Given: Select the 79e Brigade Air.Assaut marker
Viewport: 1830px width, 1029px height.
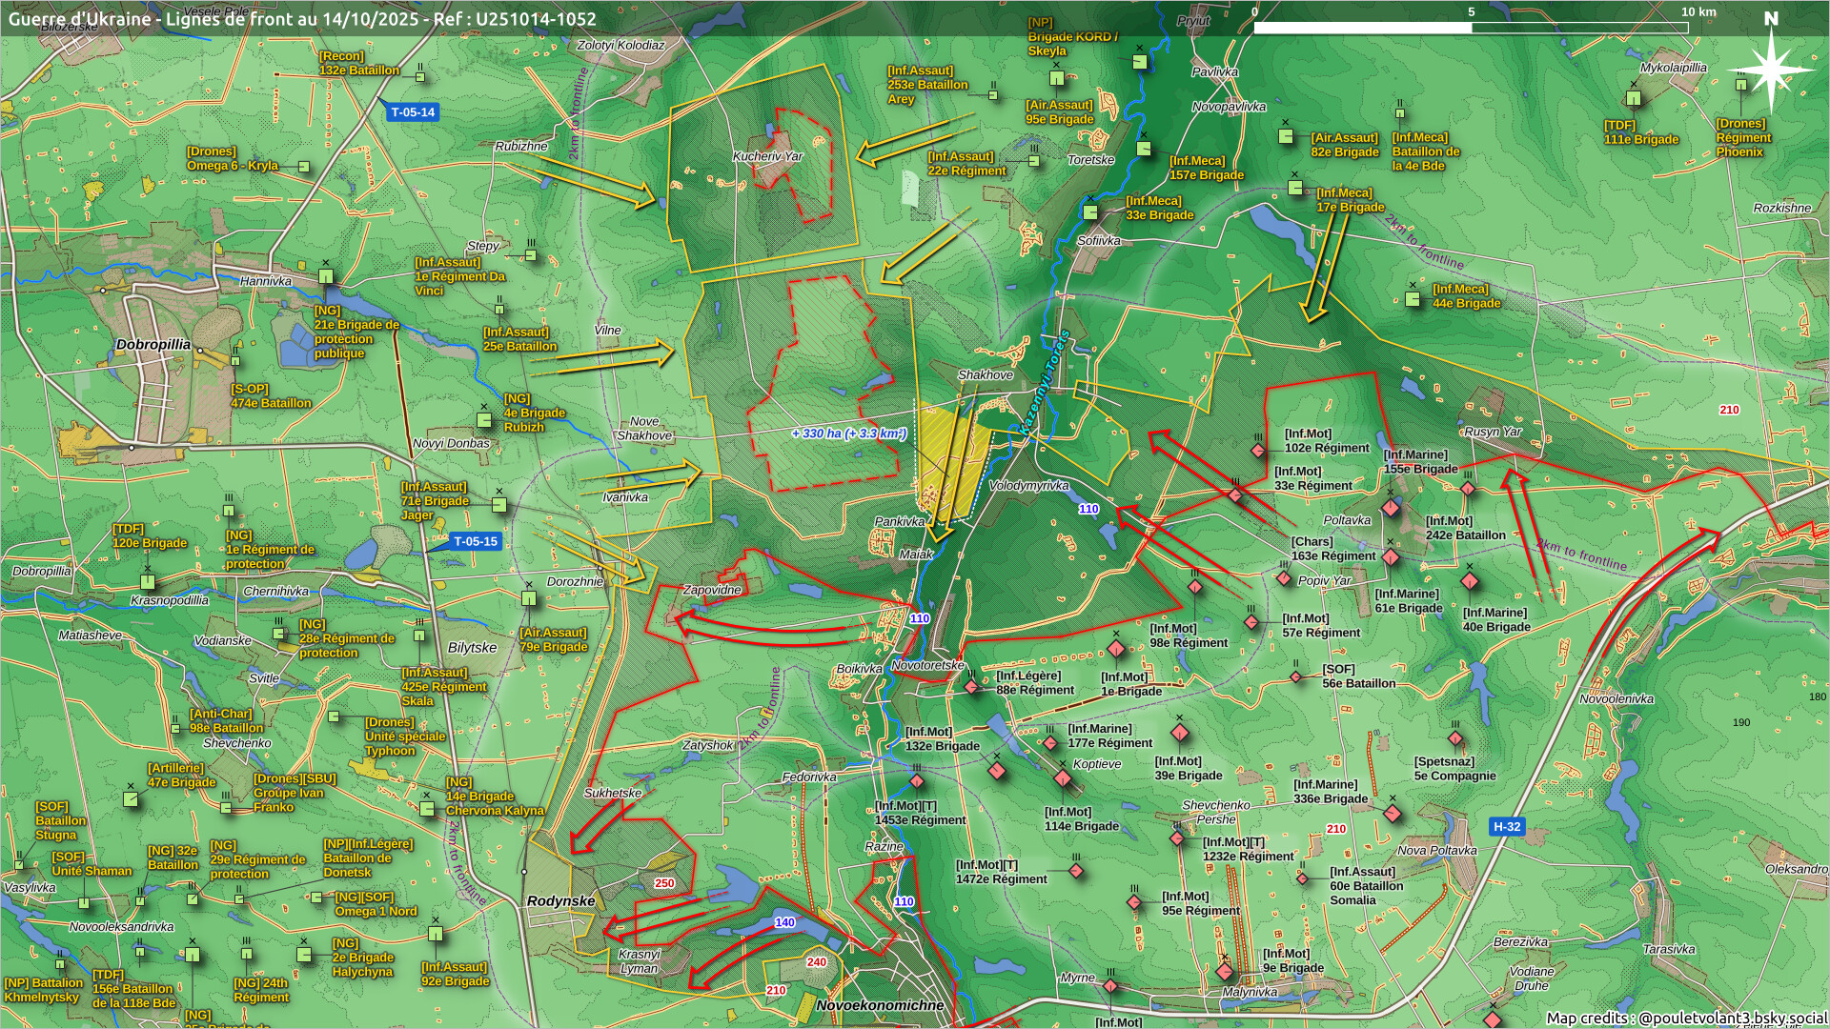Looking at the screenshot, I should [x=529, y=598].
